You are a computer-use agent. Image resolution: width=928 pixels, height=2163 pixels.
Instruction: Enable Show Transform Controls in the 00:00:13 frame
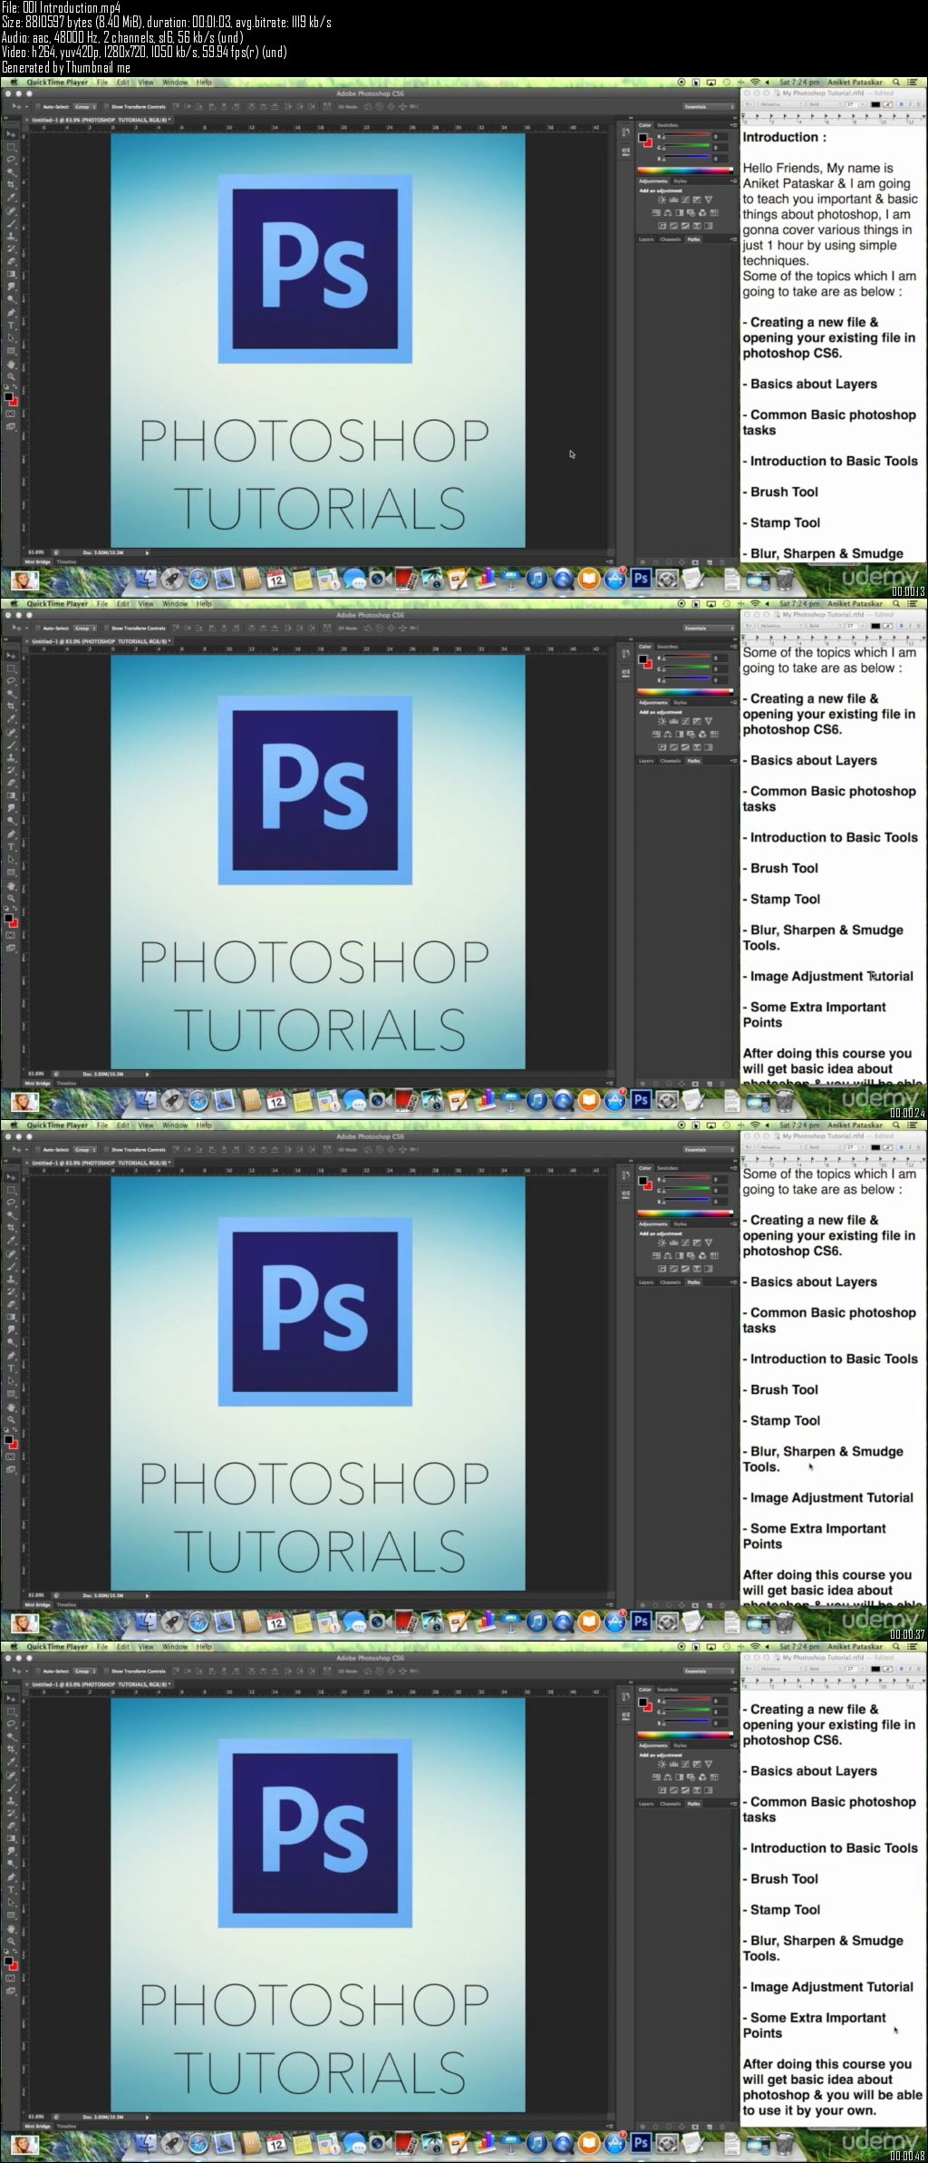(106, 107)
